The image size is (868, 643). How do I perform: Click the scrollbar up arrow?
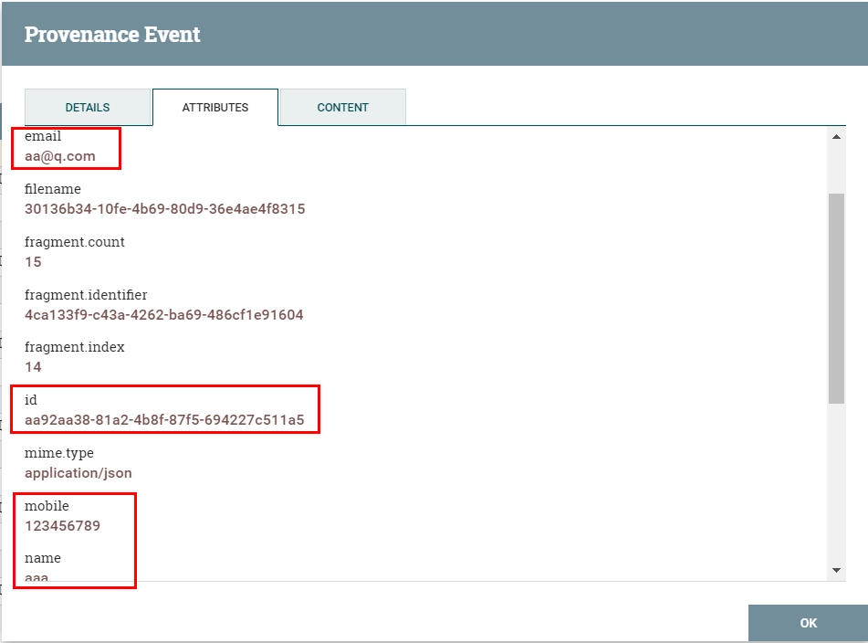point(836,137)
